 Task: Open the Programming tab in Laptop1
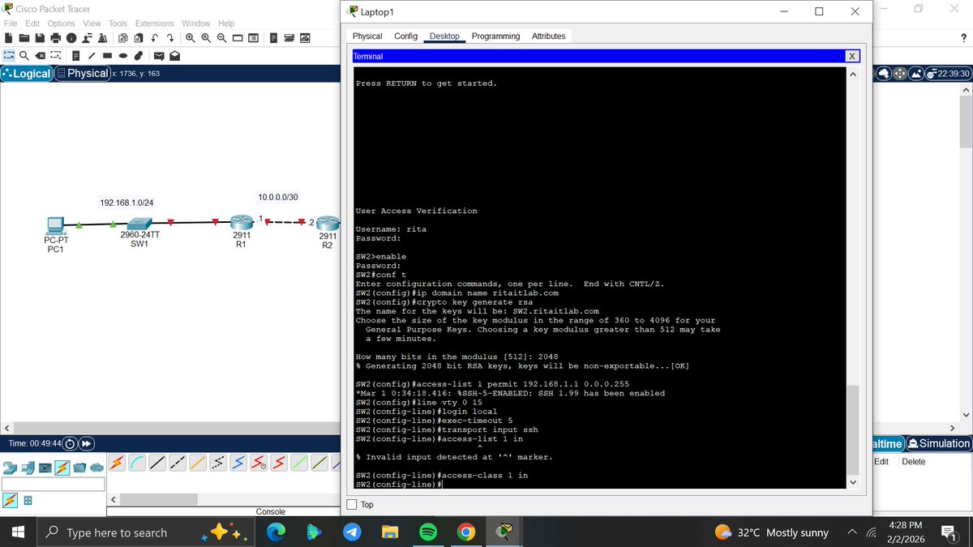pos(495,36)
